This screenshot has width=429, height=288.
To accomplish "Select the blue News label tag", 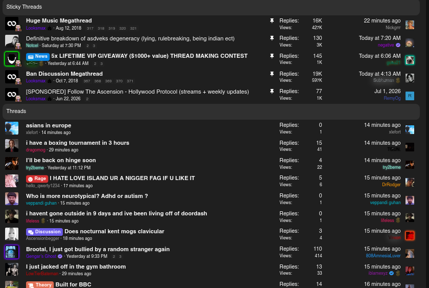I will (x=38, y=56).
